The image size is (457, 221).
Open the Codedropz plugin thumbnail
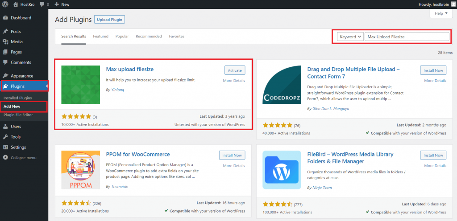coord(282,85)
